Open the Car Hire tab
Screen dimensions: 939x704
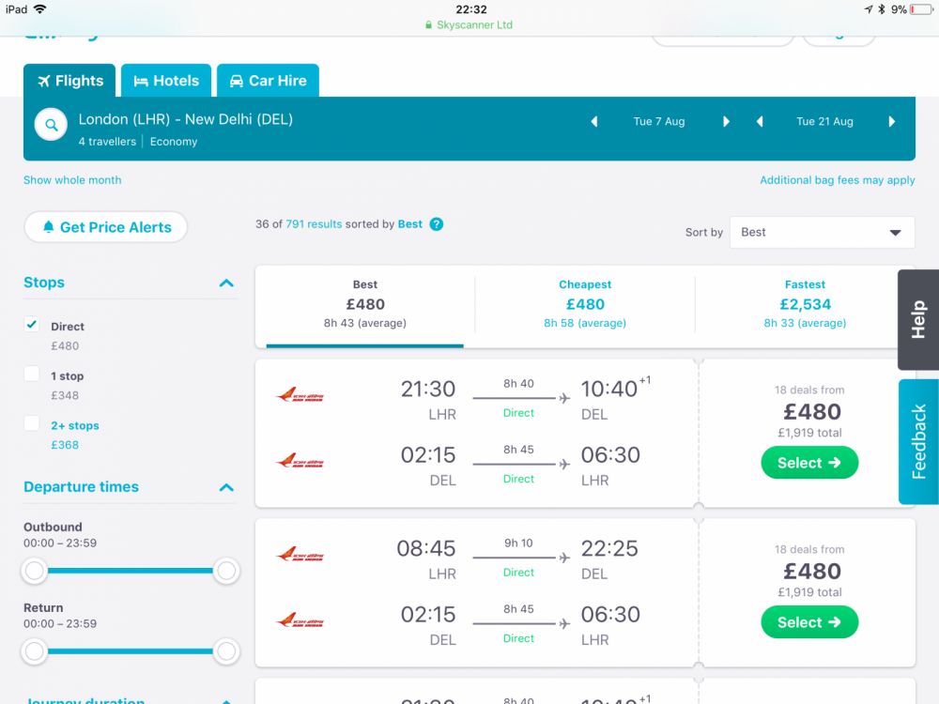click(x=268, y=81)
